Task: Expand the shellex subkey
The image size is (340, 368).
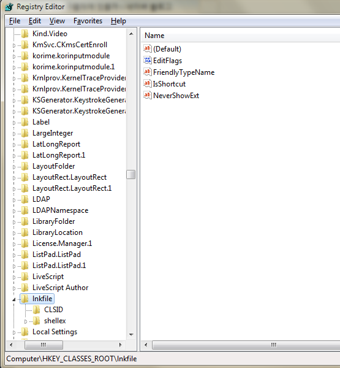Action: (26, 321)
